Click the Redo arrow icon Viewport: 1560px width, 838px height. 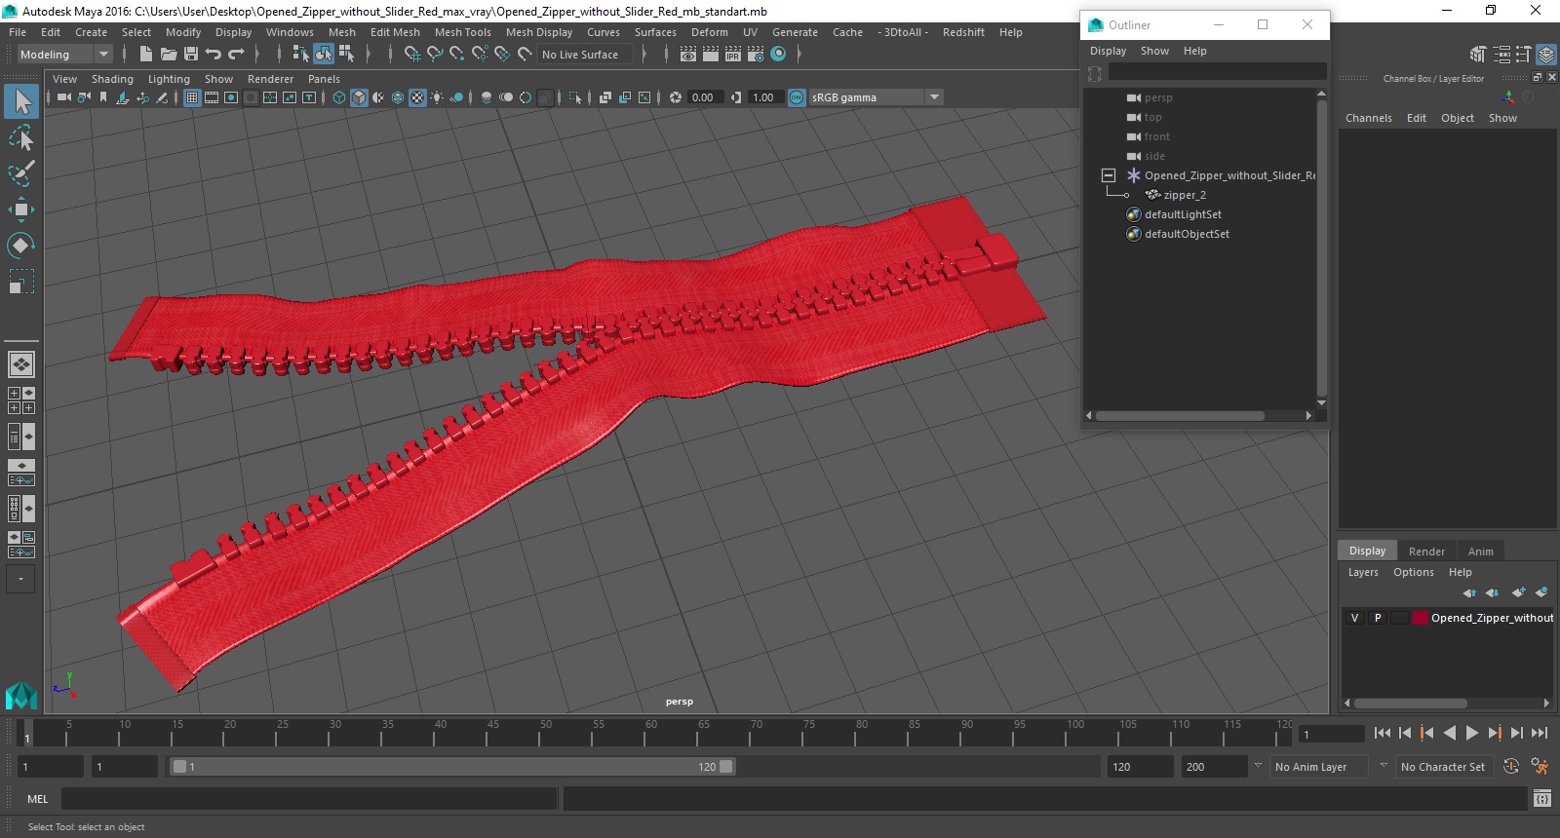click(x=236, y=55)
